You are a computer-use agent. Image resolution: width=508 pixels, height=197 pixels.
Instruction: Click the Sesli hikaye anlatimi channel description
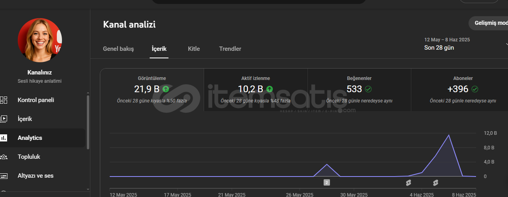tap(39, 81)
